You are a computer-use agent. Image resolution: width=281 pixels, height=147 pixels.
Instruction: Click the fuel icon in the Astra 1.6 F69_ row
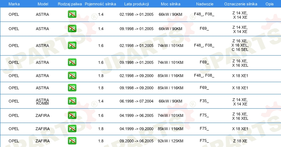click(x=72, y=62)
